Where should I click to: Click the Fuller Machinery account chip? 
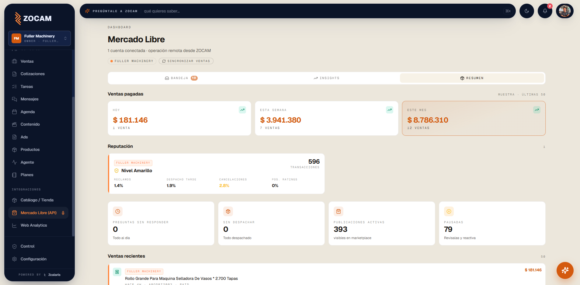click(132, 61)
